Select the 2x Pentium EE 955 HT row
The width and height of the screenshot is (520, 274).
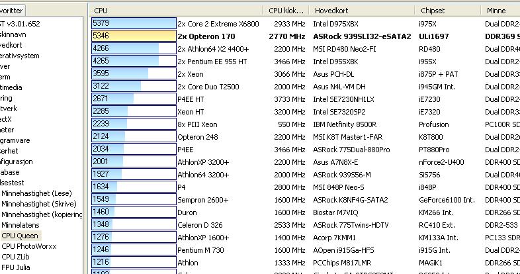(x=212, y=62)
